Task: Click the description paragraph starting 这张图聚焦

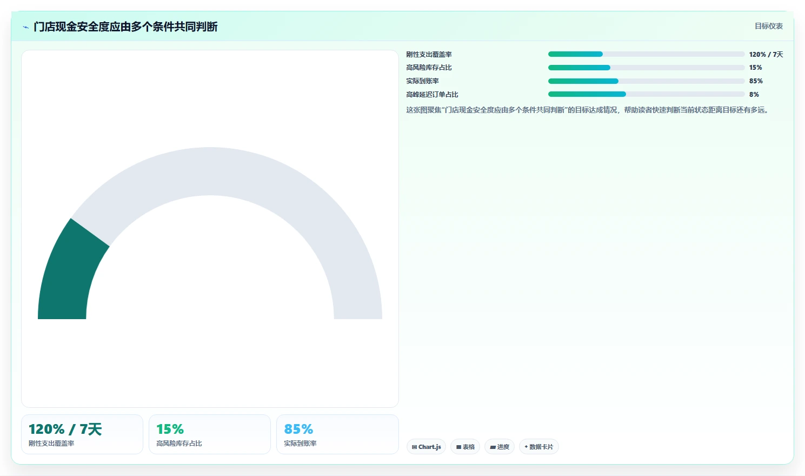Action: (588, 110)
